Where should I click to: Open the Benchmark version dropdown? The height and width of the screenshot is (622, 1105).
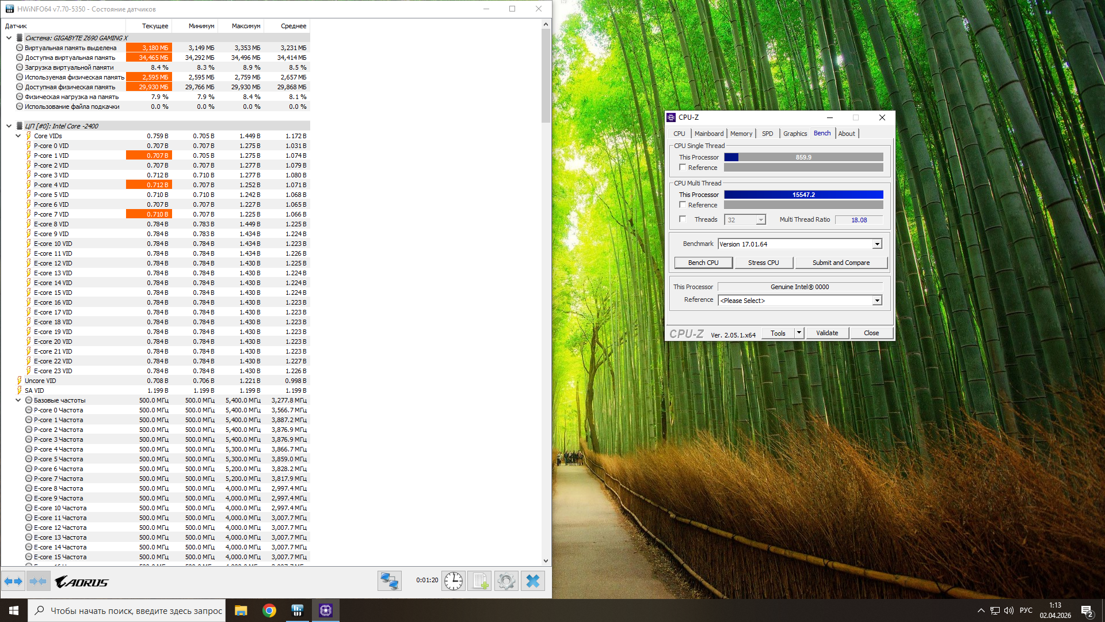click(x=877, y=244)
